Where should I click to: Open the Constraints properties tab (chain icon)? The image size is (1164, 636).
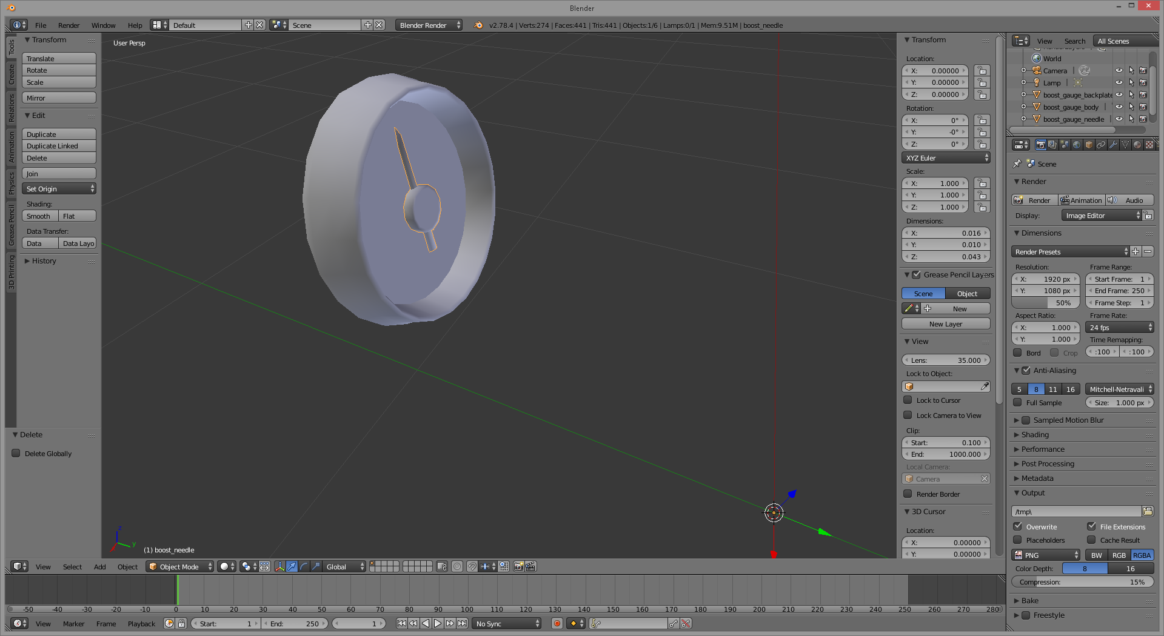1101,145
